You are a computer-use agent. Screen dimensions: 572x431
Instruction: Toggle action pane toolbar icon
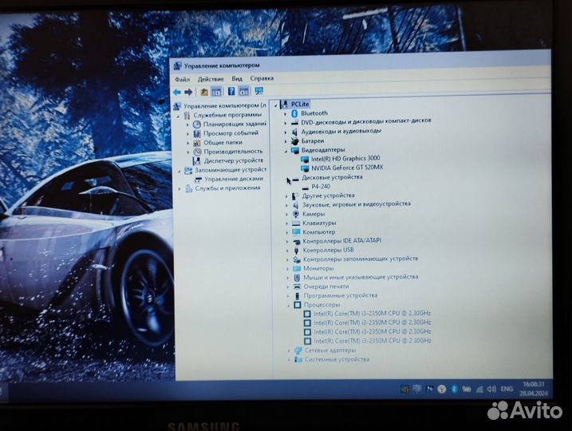click(243, 91)
